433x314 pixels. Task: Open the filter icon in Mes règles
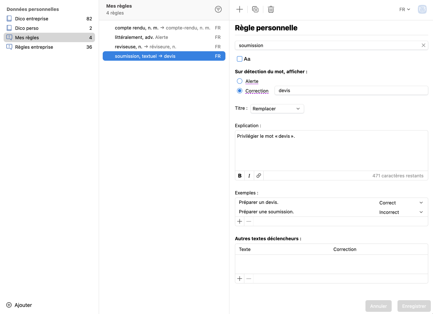pyautogui.click(x=218, y=9)
